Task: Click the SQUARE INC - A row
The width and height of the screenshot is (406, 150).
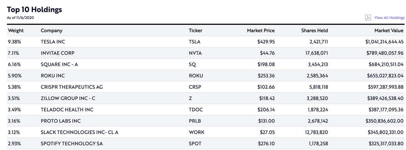Action: point(203,64)
